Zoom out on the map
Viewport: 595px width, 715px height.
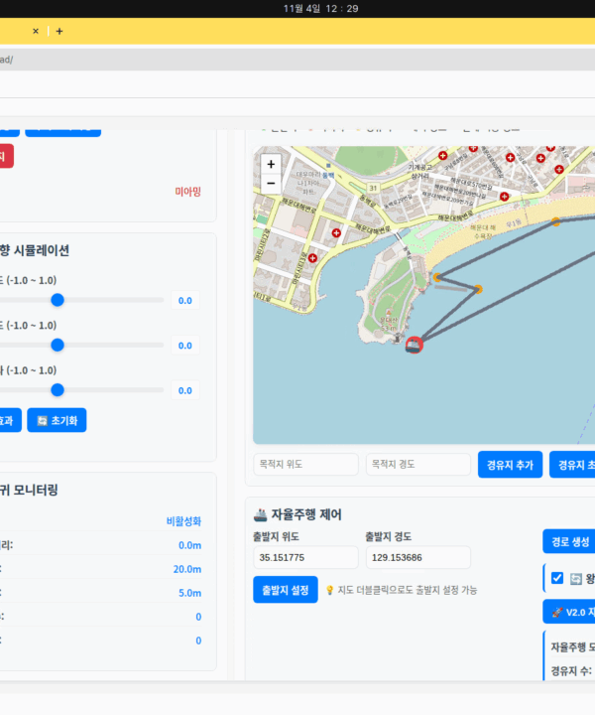pos(271,183)
